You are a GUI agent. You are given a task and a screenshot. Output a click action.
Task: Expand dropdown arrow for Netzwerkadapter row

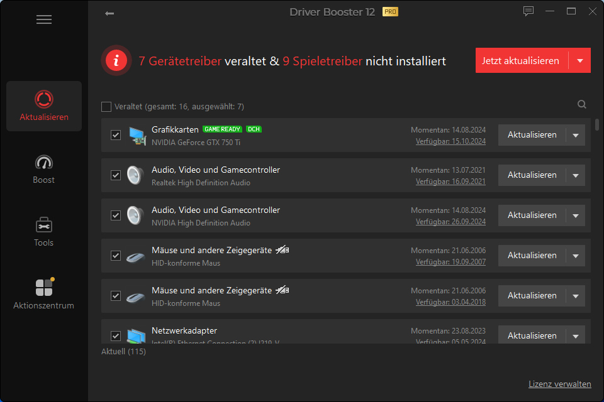[x=576, y=336]
